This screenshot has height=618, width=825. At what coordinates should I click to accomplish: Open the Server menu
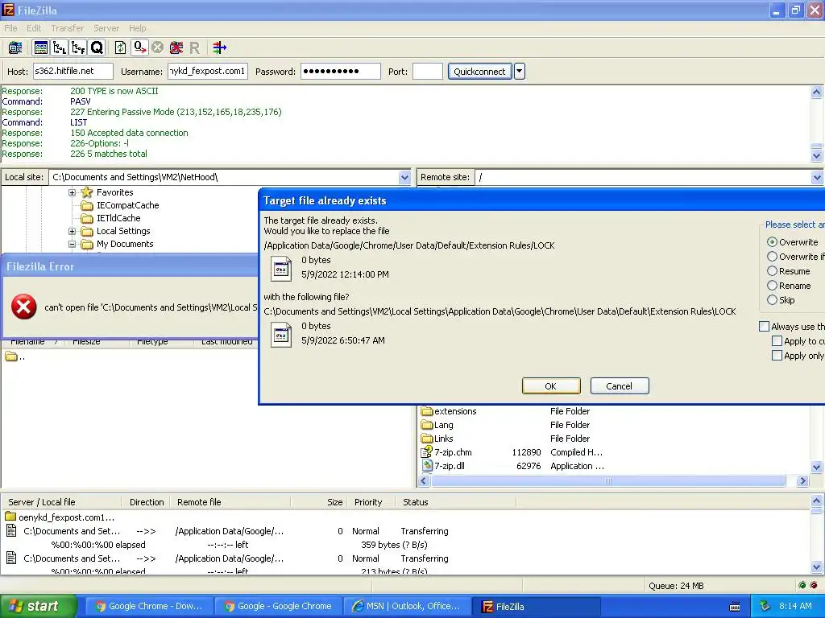point(106,28)
